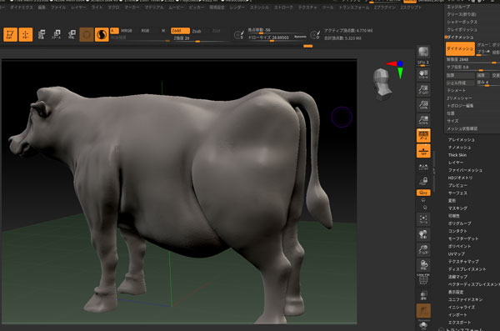Image resolution: width=500 pixels, height=331 pixels.
Task: Click the large orange ダイナメッシュ button
Action: pyautogui.click(x=460, y=48)
